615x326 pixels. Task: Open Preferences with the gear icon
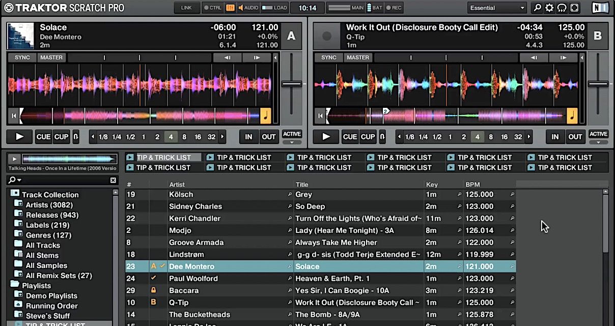549,8
